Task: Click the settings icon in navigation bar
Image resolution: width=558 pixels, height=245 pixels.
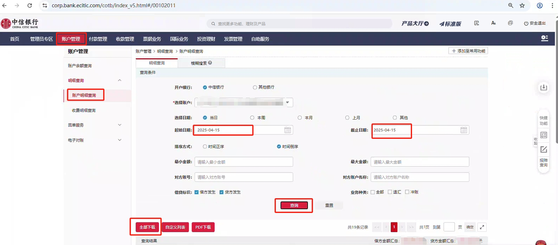Action: click(544, 38)
